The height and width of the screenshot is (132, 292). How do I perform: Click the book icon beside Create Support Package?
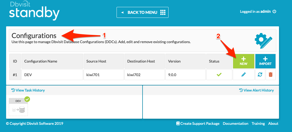coord(178,123)
